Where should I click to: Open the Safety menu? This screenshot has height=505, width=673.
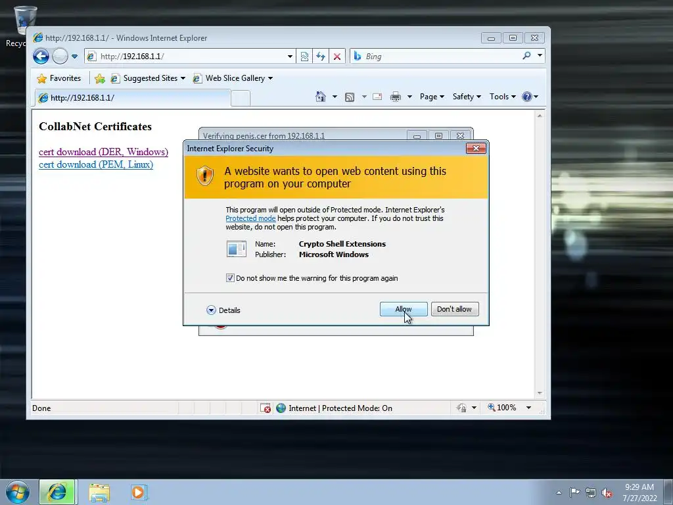(x=467, y=97)
